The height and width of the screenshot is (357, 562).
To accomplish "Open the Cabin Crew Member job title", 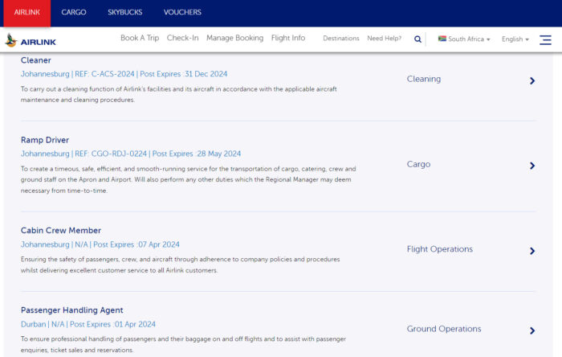I will click(x=61, y=230).
